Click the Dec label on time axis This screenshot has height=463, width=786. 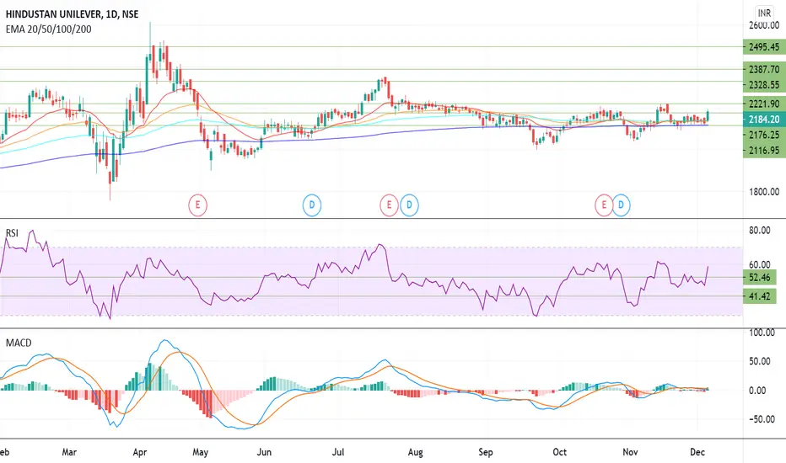[697, 452]
